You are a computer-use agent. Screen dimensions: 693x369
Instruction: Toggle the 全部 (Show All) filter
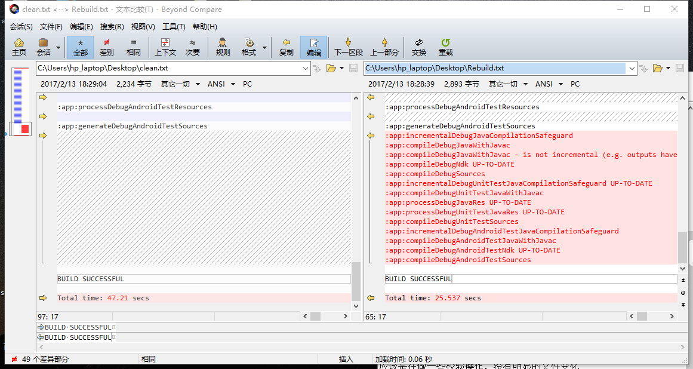(x=80, y=47)
